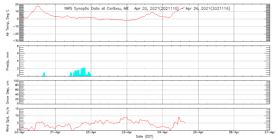
Task: Select the '21-Apr' date tick label
Action: (56, 132)
